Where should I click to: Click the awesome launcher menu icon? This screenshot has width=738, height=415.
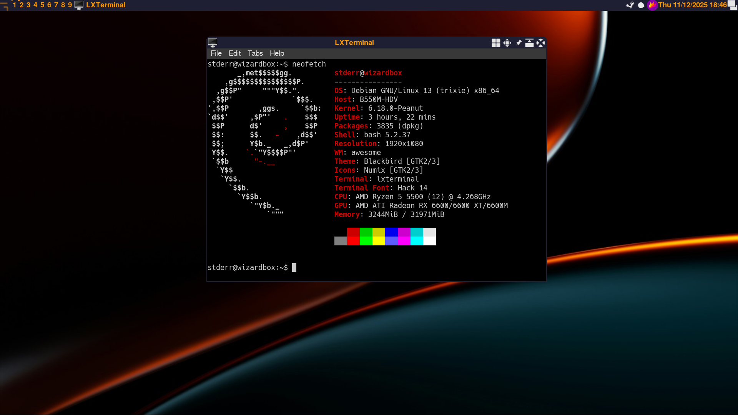pos(4,5)
